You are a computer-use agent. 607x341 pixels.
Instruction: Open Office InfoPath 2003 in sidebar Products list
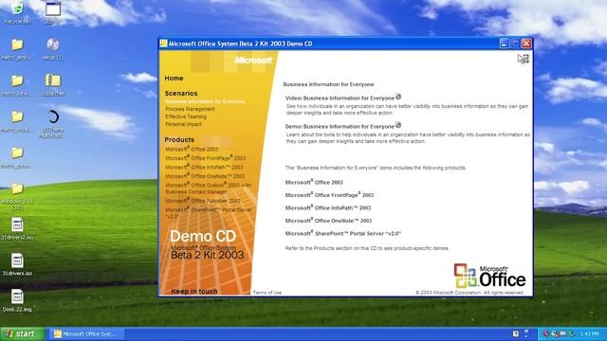point(205,167)
